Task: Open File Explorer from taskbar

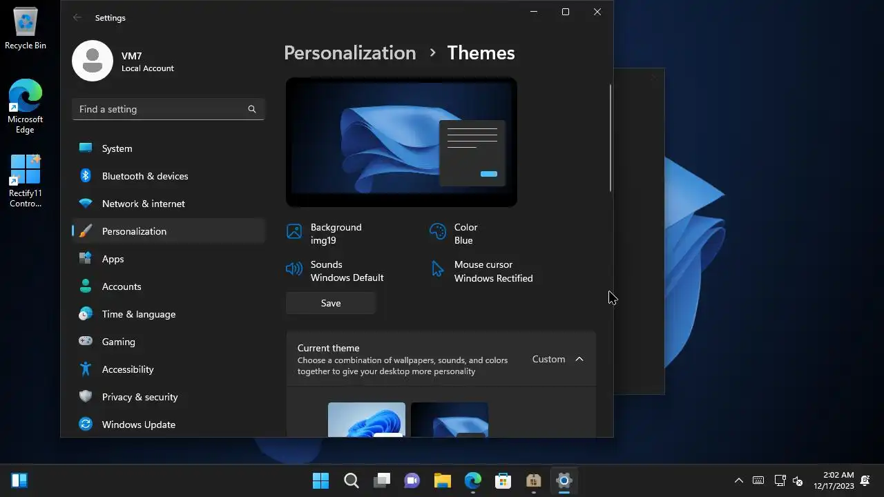Action: (443, 480)
